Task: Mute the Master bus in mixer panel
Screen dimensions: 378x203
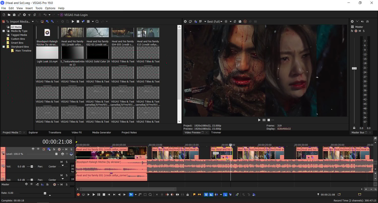Action: (360, 31)
